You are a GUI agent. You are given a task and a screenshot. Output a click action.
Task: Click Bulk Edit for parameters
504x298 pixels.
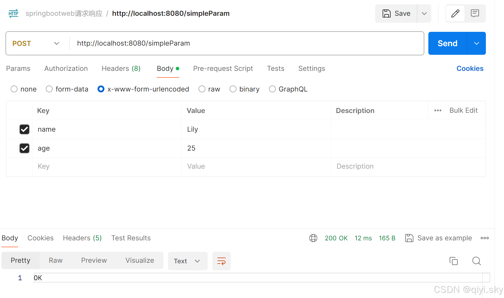click(463, 110)
